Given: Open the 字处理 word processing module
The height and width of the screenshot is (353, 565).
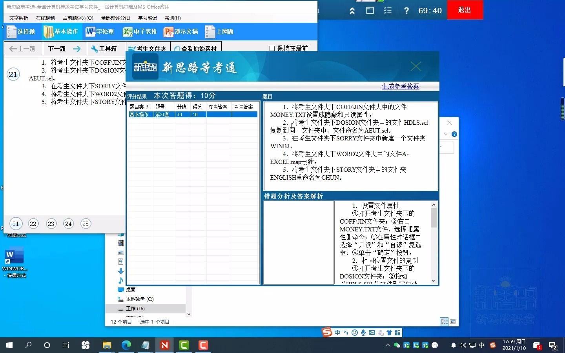Looking at the screenshot, I should coord(100,32).
